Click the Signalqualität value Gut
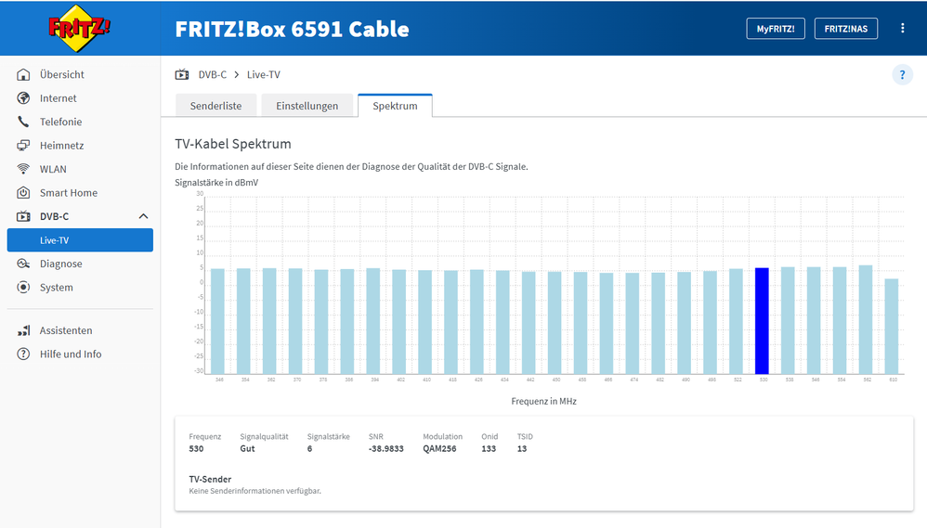 [247, 449]
